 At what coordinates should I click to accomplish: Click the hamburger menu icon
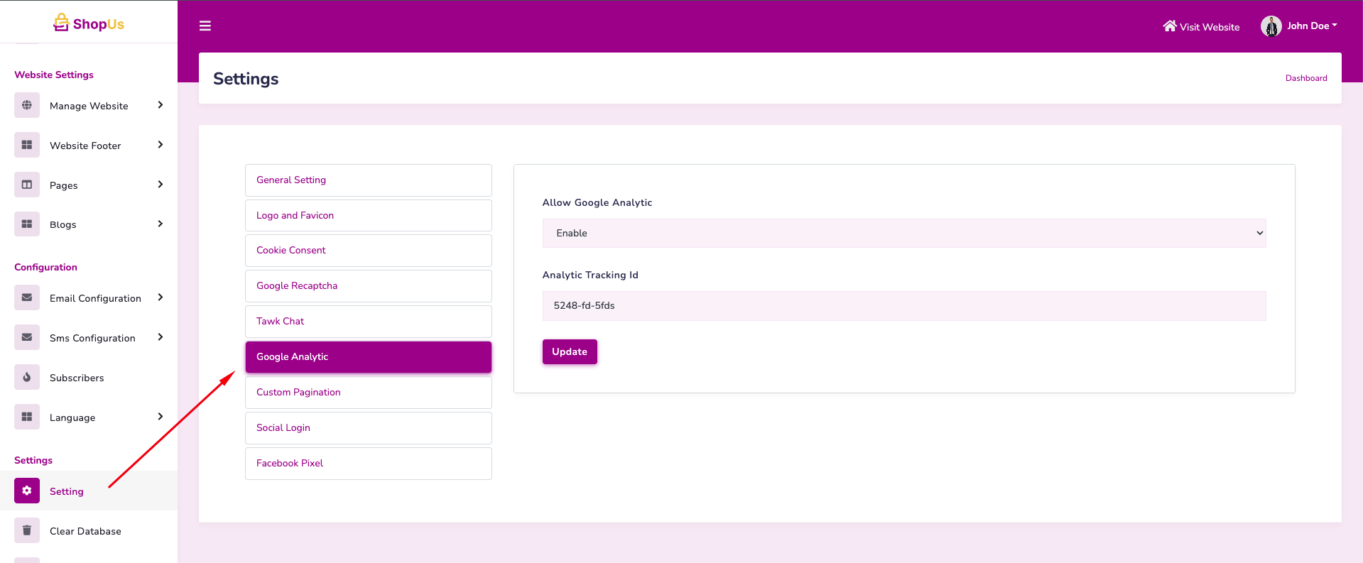(x=205, y=26)
